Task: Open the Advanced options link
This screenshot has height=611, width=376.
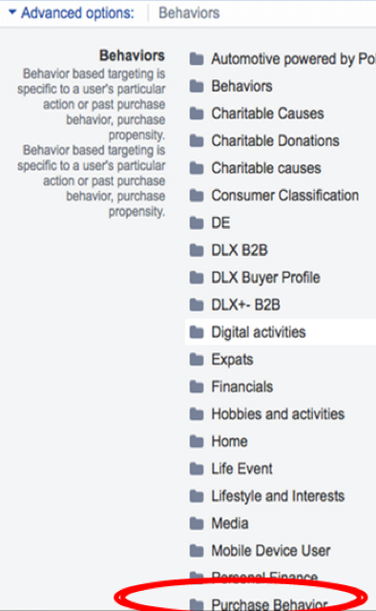Action: pos(77,12)
